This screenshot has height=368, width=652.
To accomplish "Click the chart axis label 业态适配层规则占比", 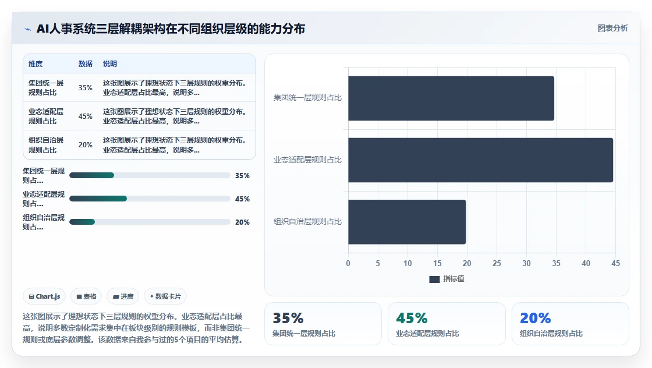I will pos(307,160).
